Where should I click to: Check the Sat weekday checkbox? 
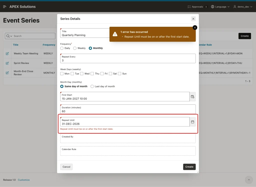tap(110, 74)
